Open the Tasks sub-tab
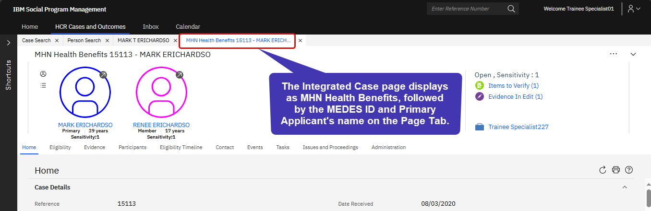651x211 pixels. point(283,147)
